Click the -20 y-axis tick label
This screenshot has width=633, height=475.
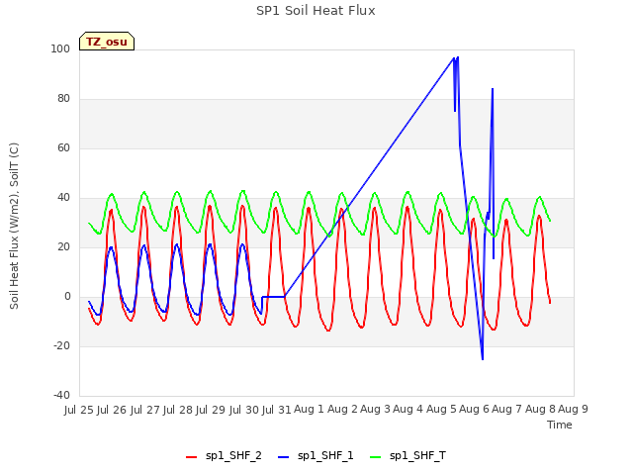[61, 345]
